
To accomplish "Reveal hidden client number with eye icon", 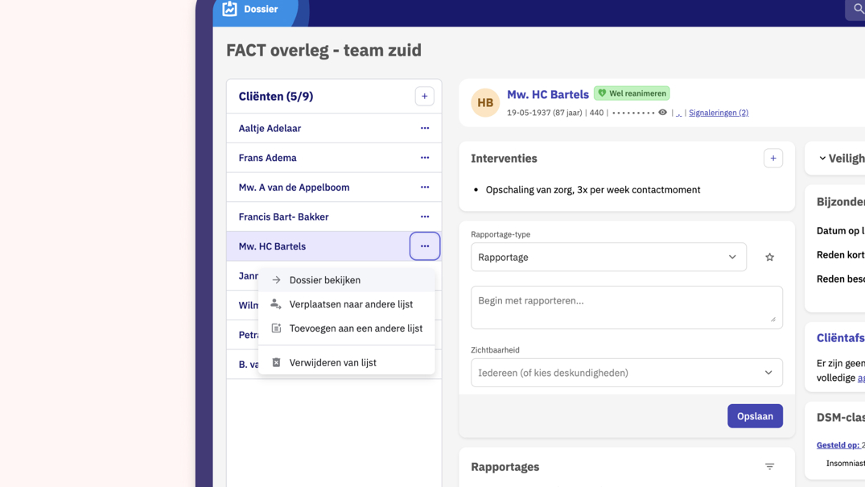I will tap(662, 113).
